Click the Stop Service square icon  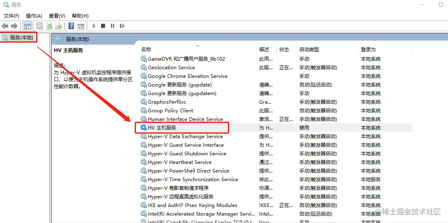pyautogui.click(x=103, y=26)
